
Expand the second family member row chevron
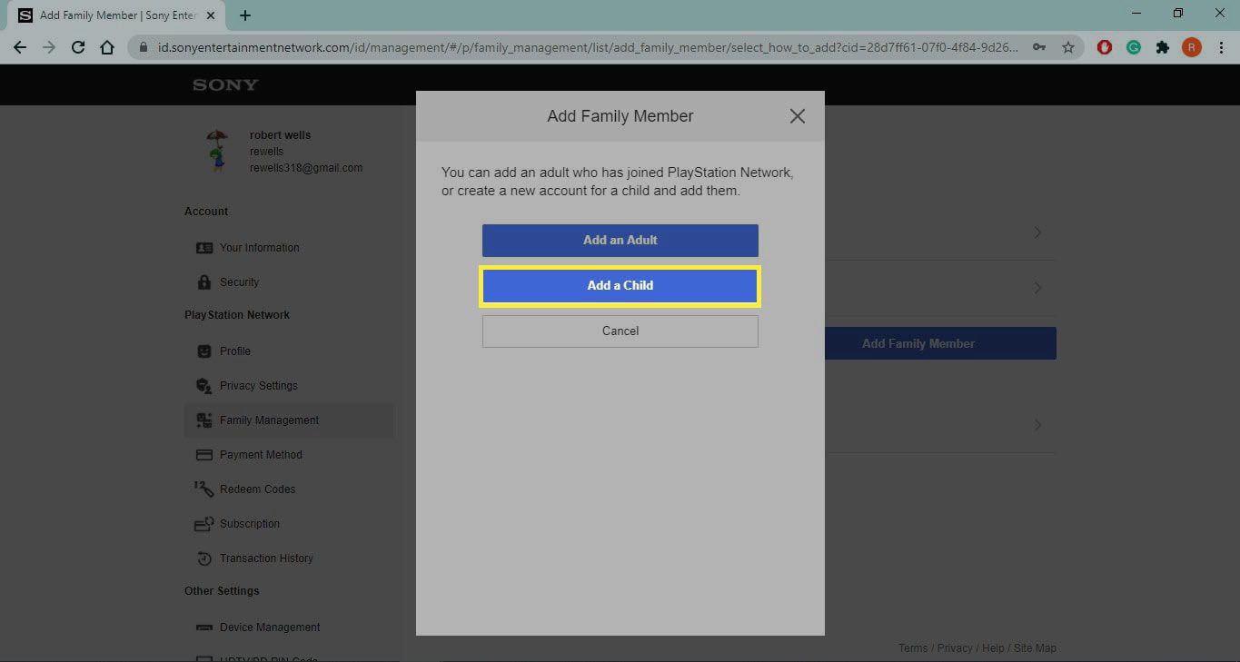(1037, 288)
